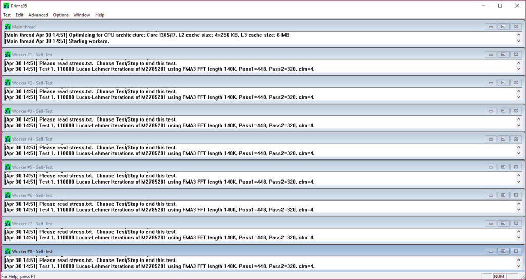Maximize the Worker #4 child window

(x=503, y=139)
